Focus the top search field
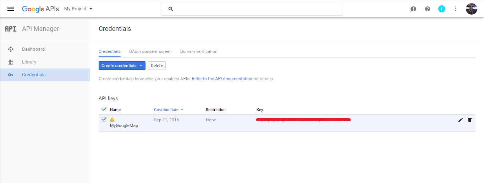484x183 pixels. pos(252,9)
